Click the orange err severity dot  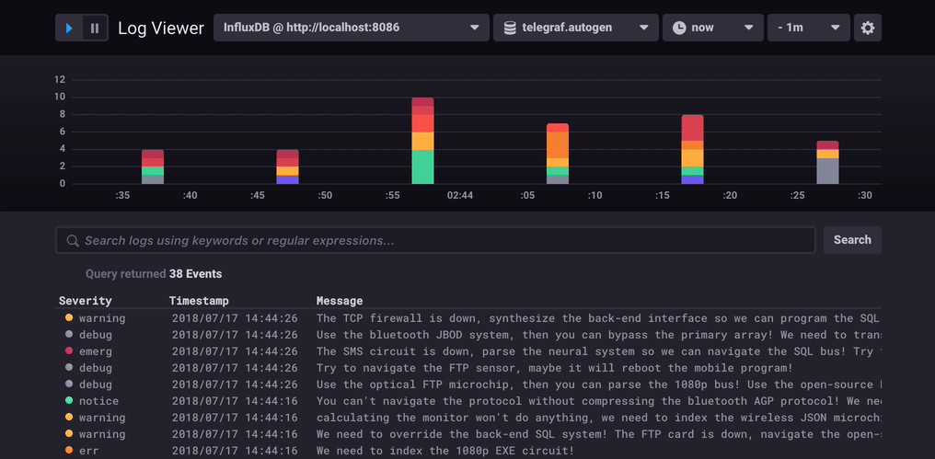coord(68,451)
